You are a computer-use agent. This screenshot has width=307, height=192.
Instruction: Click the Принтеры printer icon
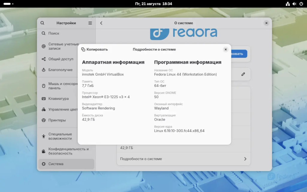43,120
